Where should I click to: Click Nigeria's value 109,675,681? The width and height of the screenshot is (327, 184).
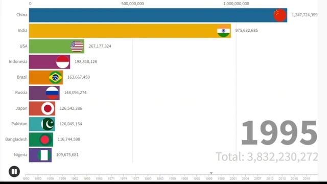(x=67, y=155)
